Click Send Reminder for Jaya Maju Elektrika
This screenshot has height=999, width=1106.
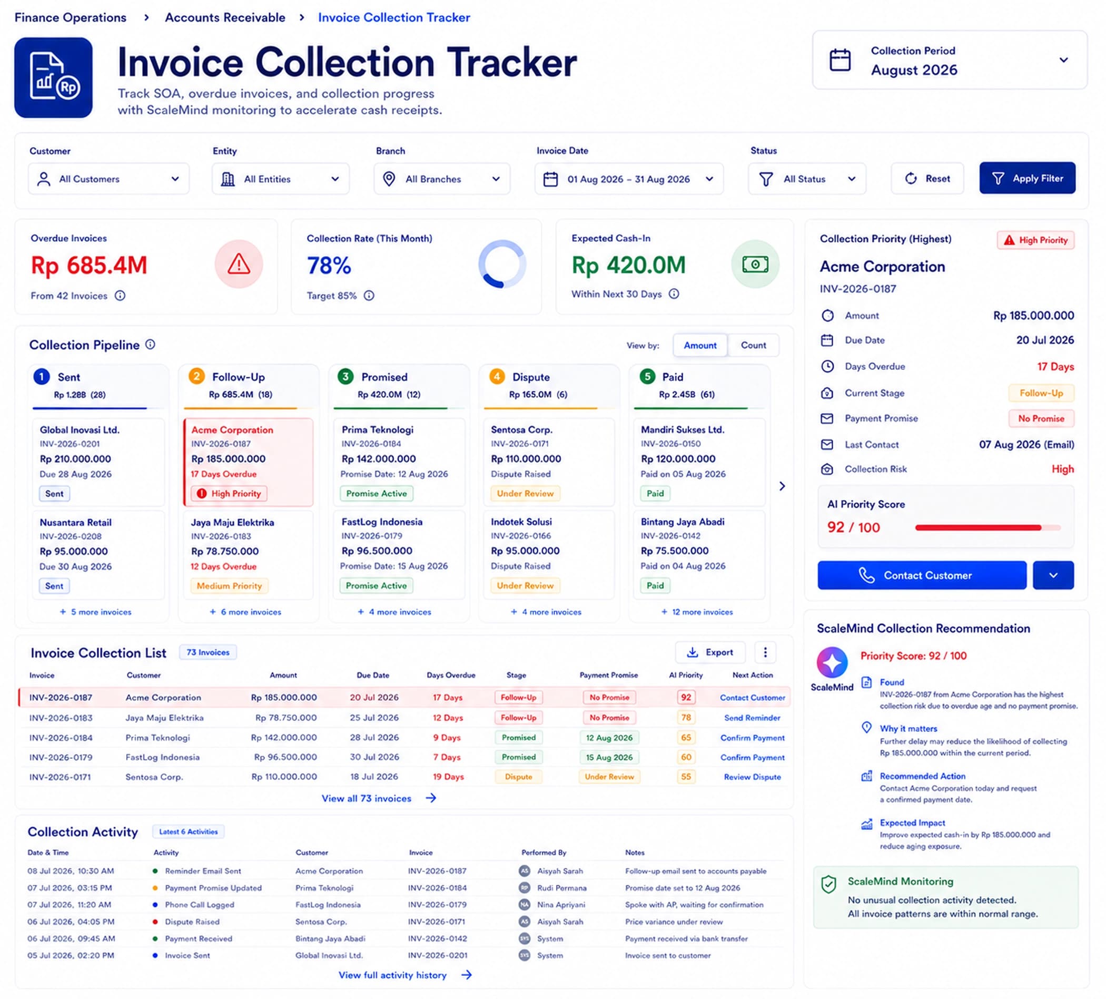click(x=752, y=718)
